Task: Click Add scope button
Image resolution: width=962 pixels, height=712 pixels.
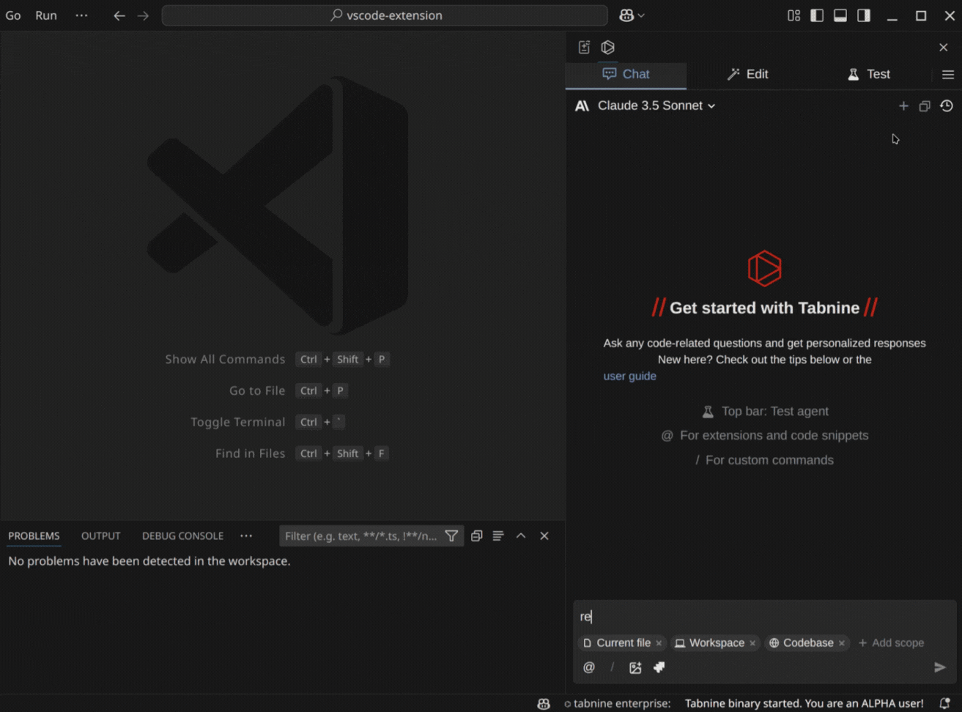Action: click(891, 642)
